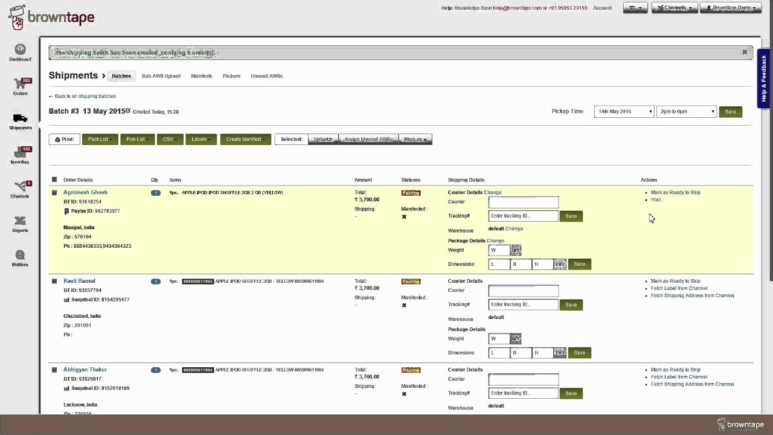Click barcode tag 885909611904 in Kavit Bansal row
This screenshot has width=773, height=435.
198,282
